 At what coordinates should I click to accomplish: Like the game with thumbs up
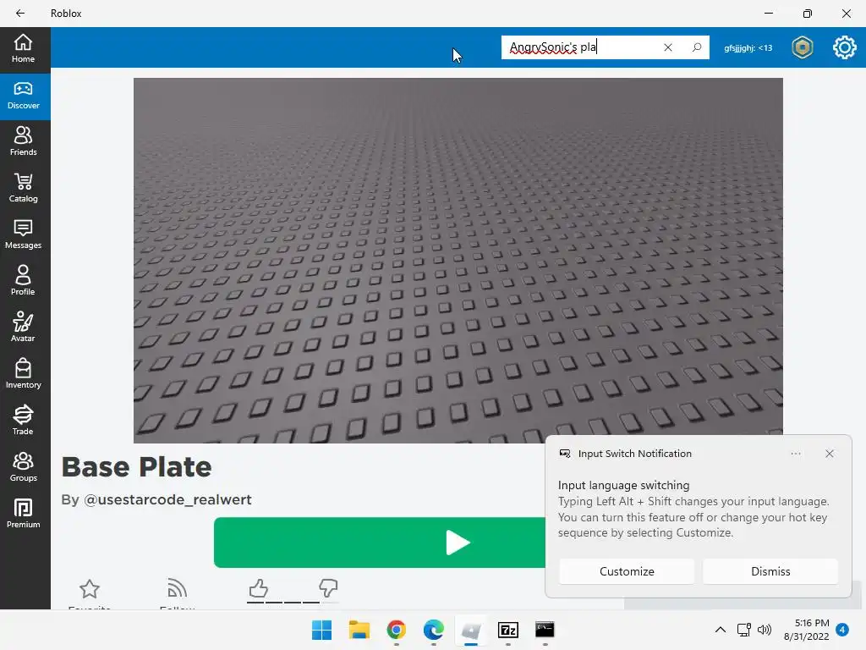[258, 588]
